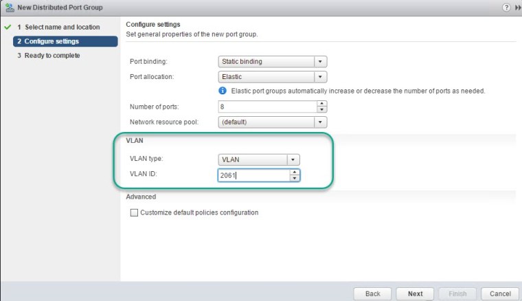Select step 2 Configure settings
Viewport: 522px width, 301px height.
click(x=65, y=41)
